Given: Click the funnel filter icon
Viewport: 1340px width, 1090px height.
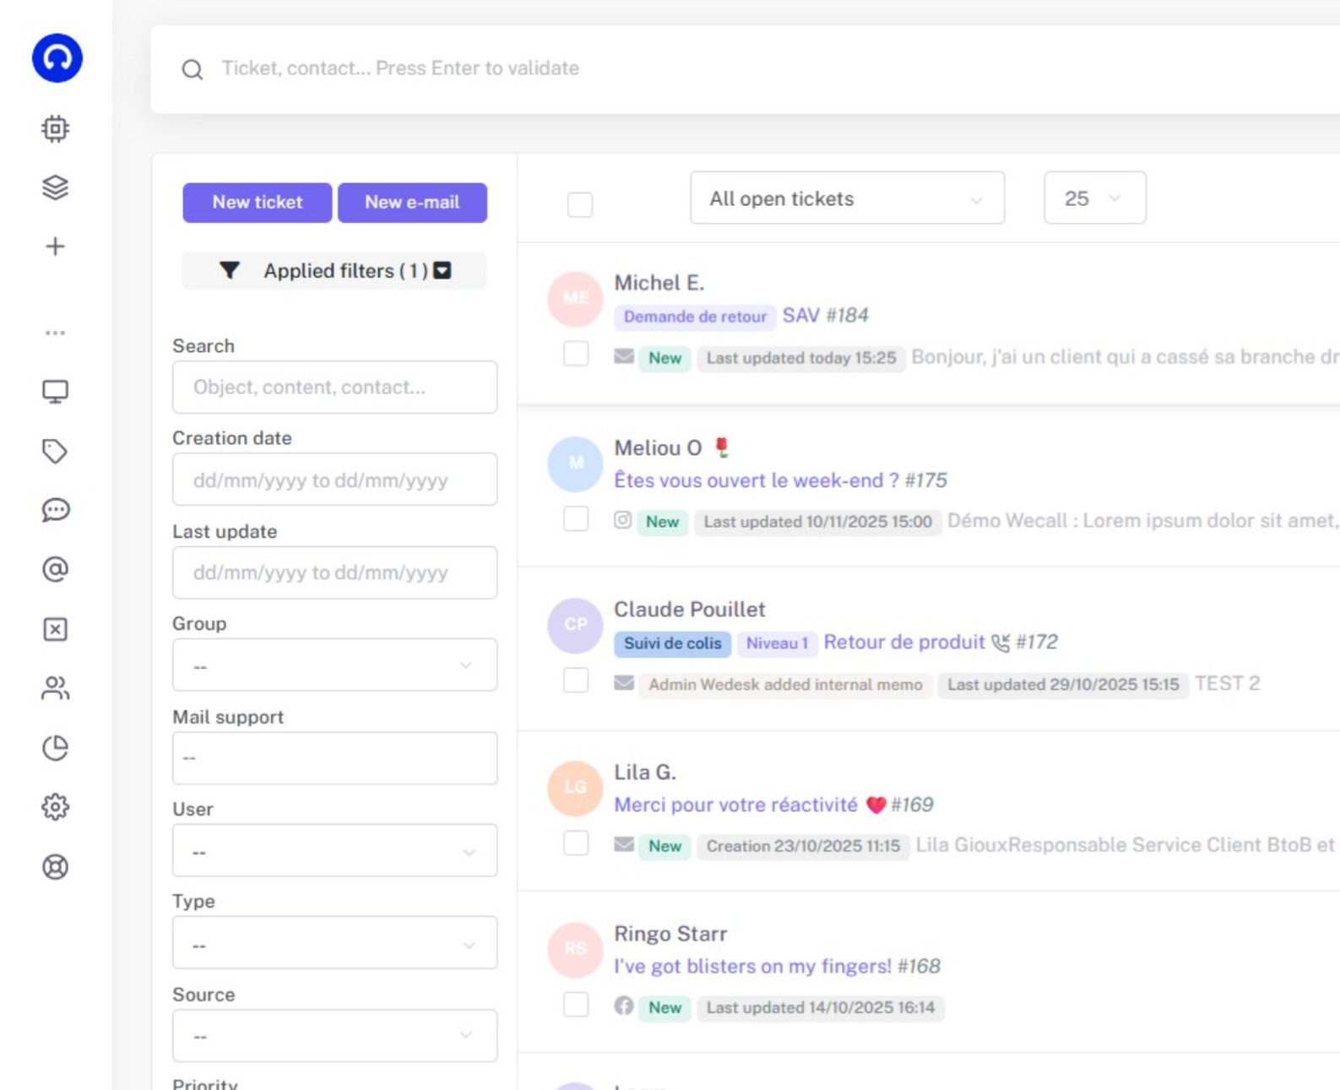Looking at the screenshot, I should point(230,270).
